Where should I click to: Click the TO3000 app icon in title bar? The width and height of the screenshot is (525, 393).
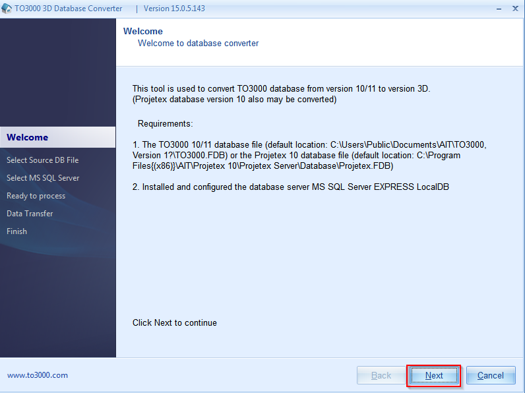tap(7, 9)
